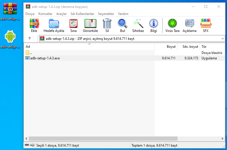Click the key password status bar icon
Screen dimensions: 227x150
click(32, 145)
